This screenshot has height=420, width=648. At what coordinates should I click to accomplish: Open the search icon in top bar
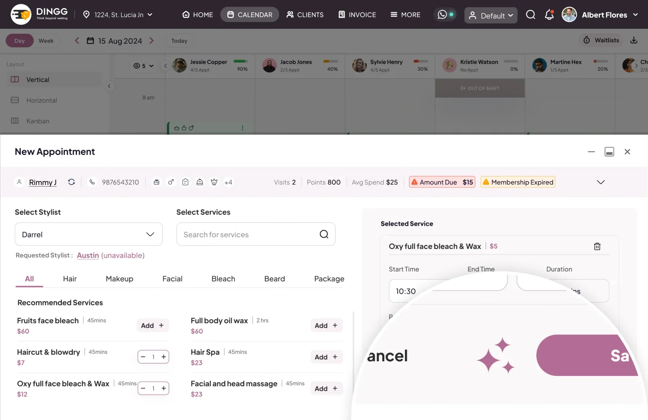coord(531,15)
